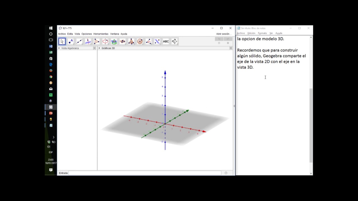The image size is (358, 201).
Task: Open the Windows Start button
Action: coord(51,28)
